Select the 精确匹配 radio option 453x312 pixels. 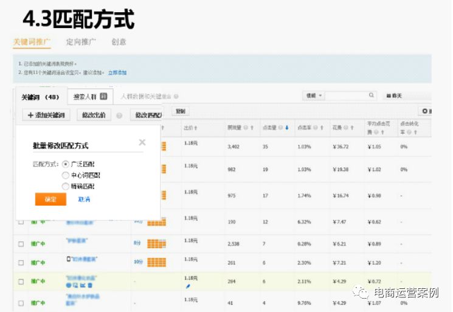point(66,186)
